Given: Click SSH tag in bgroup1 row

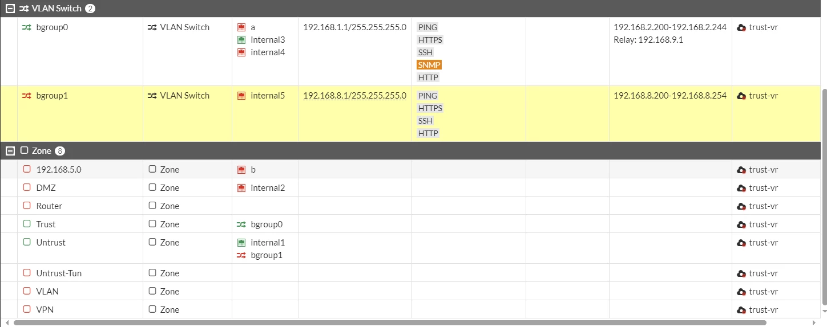Looking at the screenshot, I should [426, 121].
